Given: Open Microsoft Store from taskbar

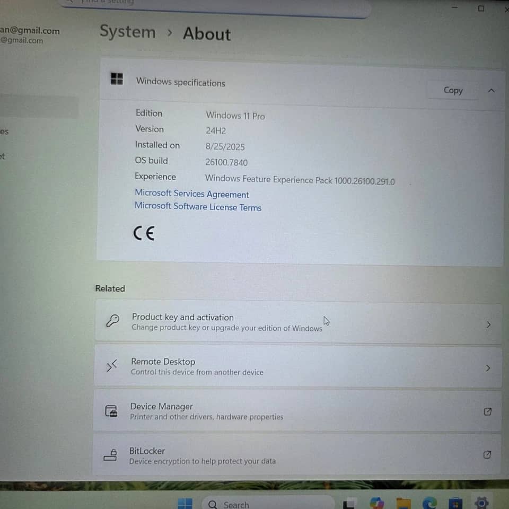Looking at the screenshot, I should [x=455, y=503].
